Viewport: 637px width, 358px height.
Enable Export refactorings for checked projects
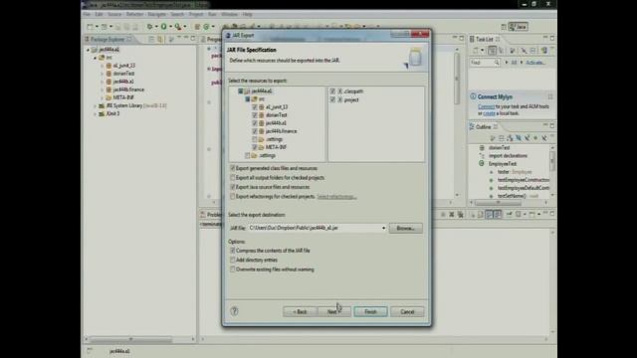(x=233, y=197)
